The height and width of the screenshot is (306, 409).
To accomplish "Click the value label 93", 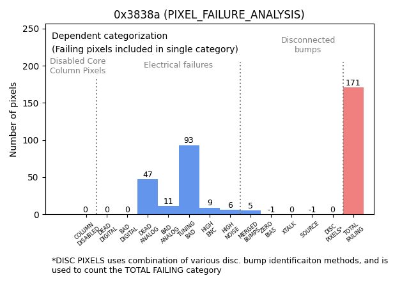I will coord(189,140).
